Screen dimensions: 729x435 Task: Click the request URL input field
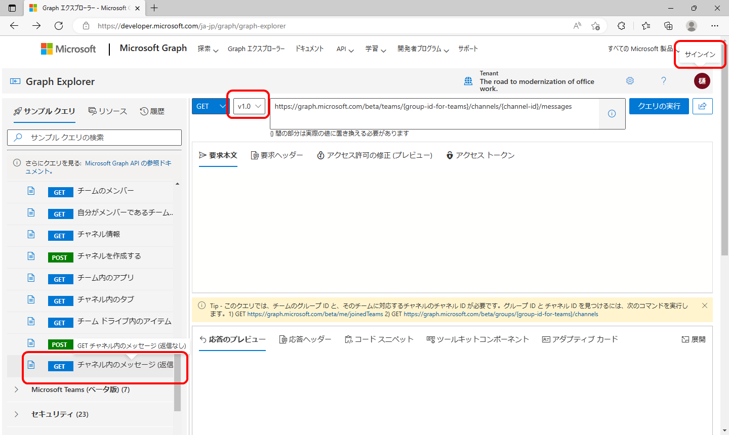point(434,113)
